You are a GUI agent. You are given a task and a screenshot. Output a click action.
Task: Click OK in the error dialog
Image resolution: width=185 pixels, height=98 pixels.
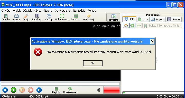[x=93, y=63]
